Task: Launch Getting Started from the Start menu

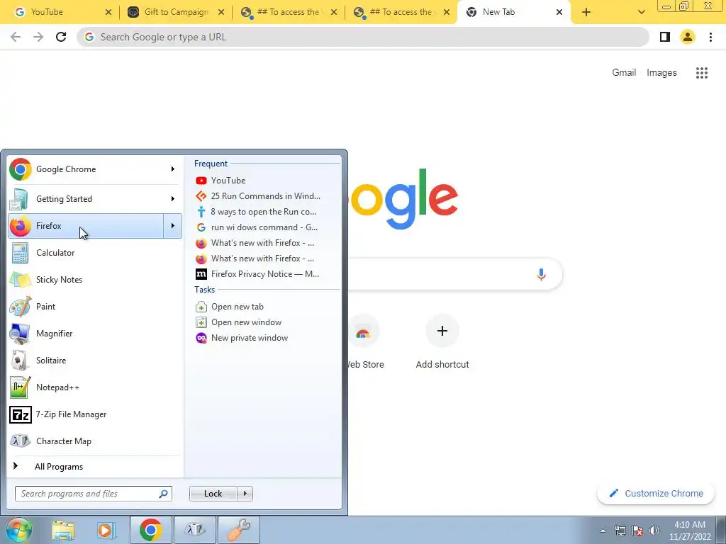Action: pyautogui.click(x=86, y=199)
